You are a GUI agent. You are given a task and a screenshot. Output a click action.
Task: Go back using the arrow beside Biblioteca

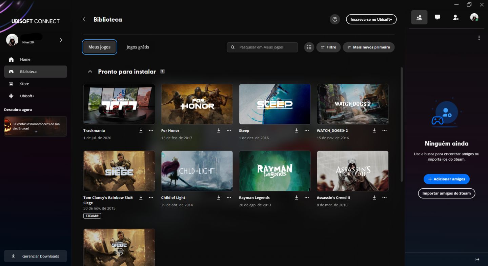click(x=84, y=19)
